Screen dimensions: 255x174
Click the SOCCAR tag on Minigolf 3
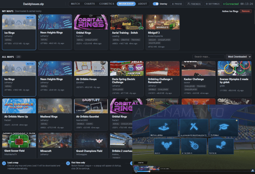(x=152, y=40)
